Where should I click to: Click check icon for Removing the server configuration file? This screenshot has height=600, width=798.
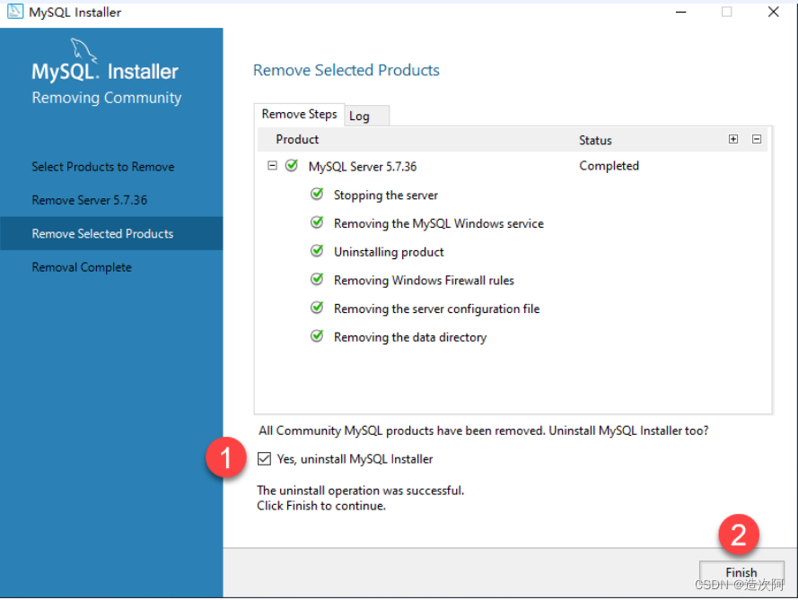[317, 309]
